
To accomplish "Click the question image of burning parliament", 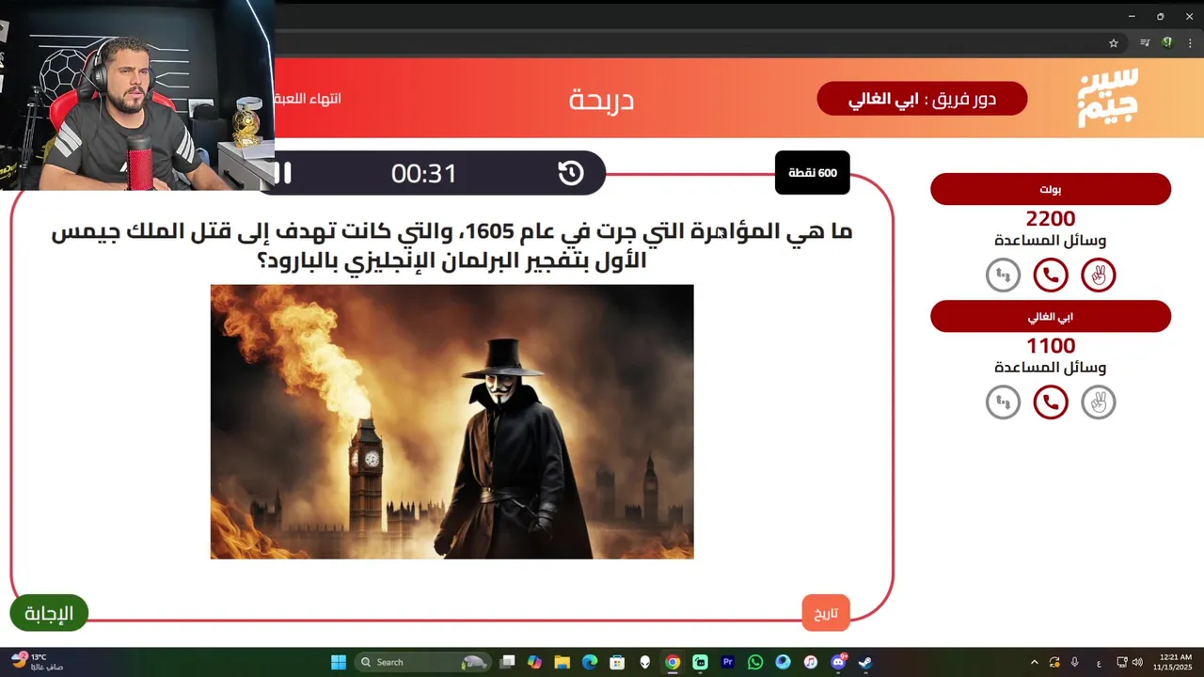I will (x=451, y=422).
